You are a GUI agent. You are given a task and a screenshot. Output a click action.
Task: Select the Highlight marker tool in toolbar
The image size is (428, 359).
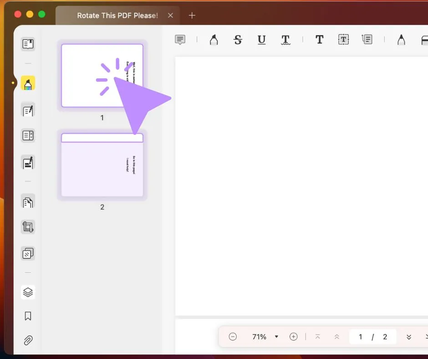point(214,40)
